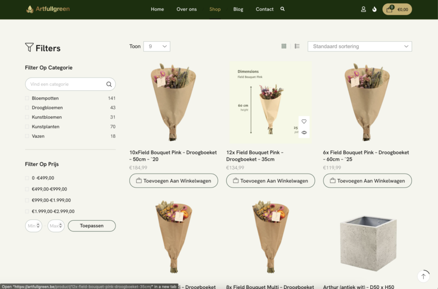This screenshot has height=289, width=438.
Task: Switch to grid view layout
Action: 284,46
